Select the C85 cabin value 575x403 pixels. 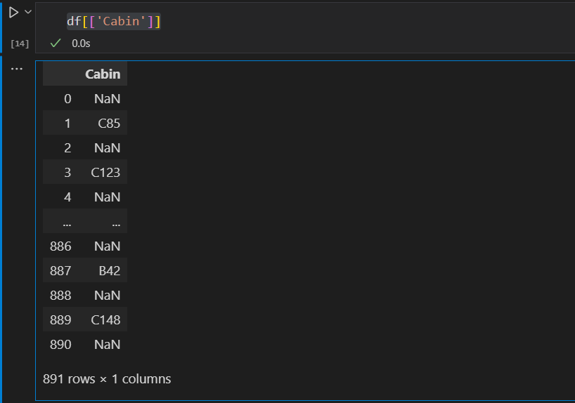tap(109, 124)
